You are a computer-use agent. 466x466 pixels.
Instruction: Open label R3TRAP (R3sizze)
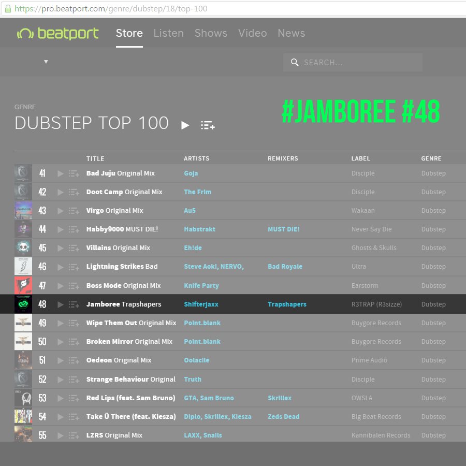tap(376, 304)
